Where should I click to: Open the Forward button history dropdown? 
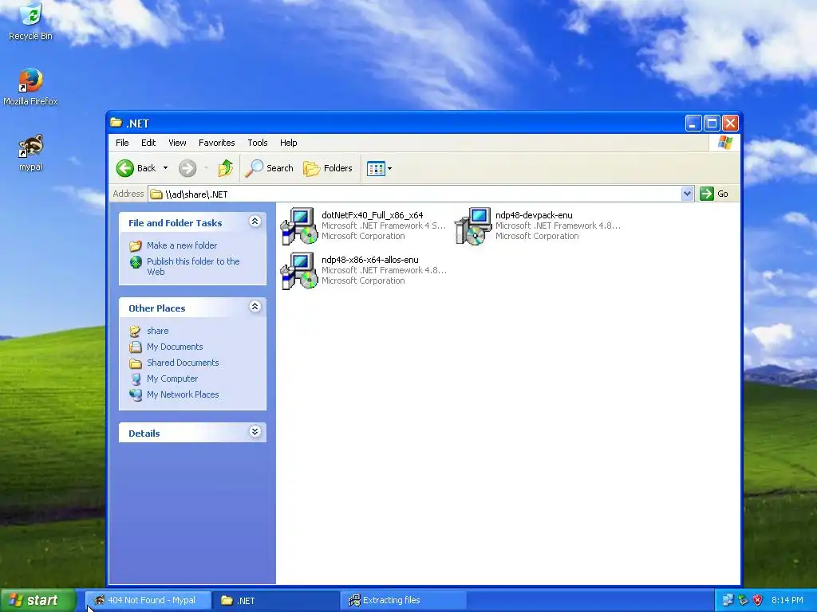(207, 168)
